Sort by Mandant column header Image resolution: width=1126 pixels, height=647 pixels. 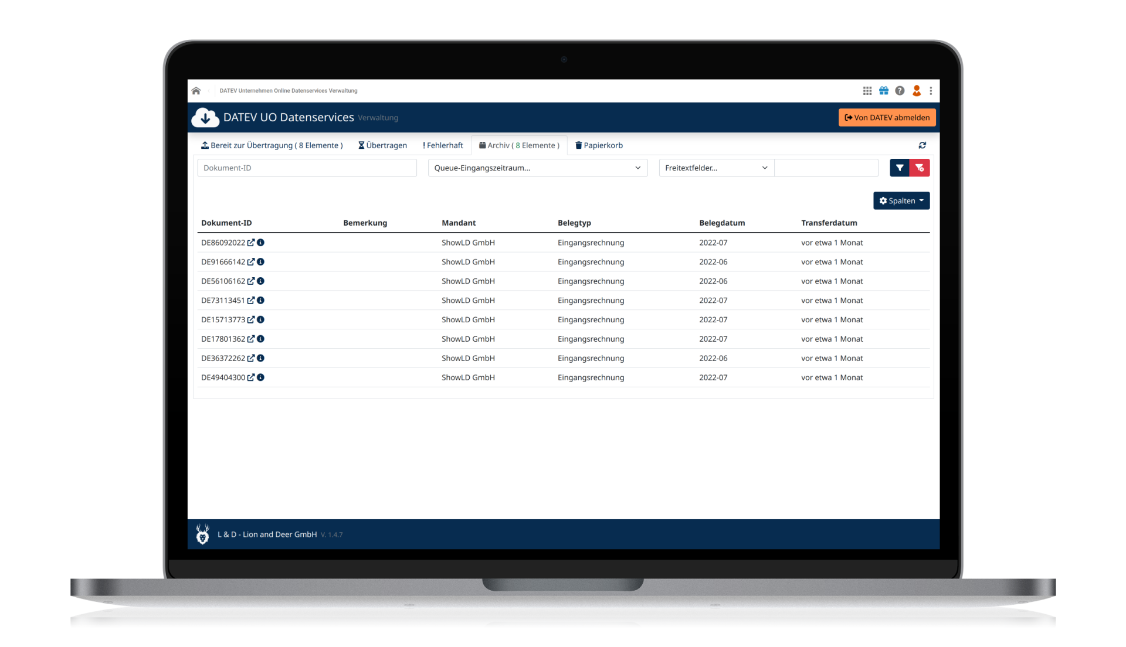(x=459, y=223)
